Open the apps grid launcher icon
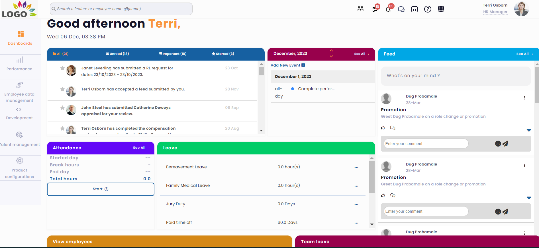The height and width of the screenshot is (248, 539). 441,9
